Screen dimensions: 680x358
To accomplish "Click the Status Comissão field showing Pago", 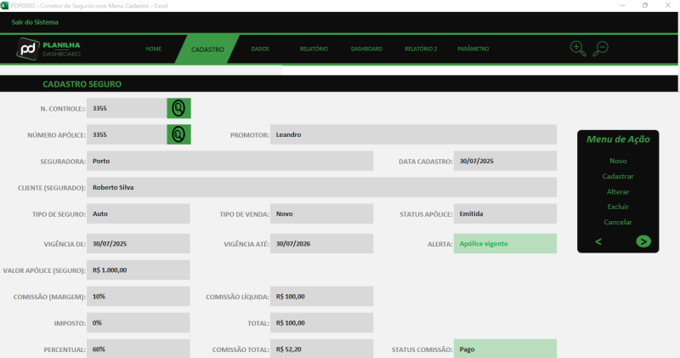I will coord(505,349).
